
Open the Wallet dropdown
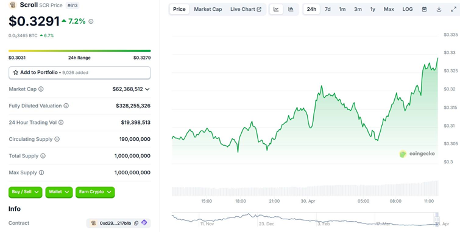[59, 192]
